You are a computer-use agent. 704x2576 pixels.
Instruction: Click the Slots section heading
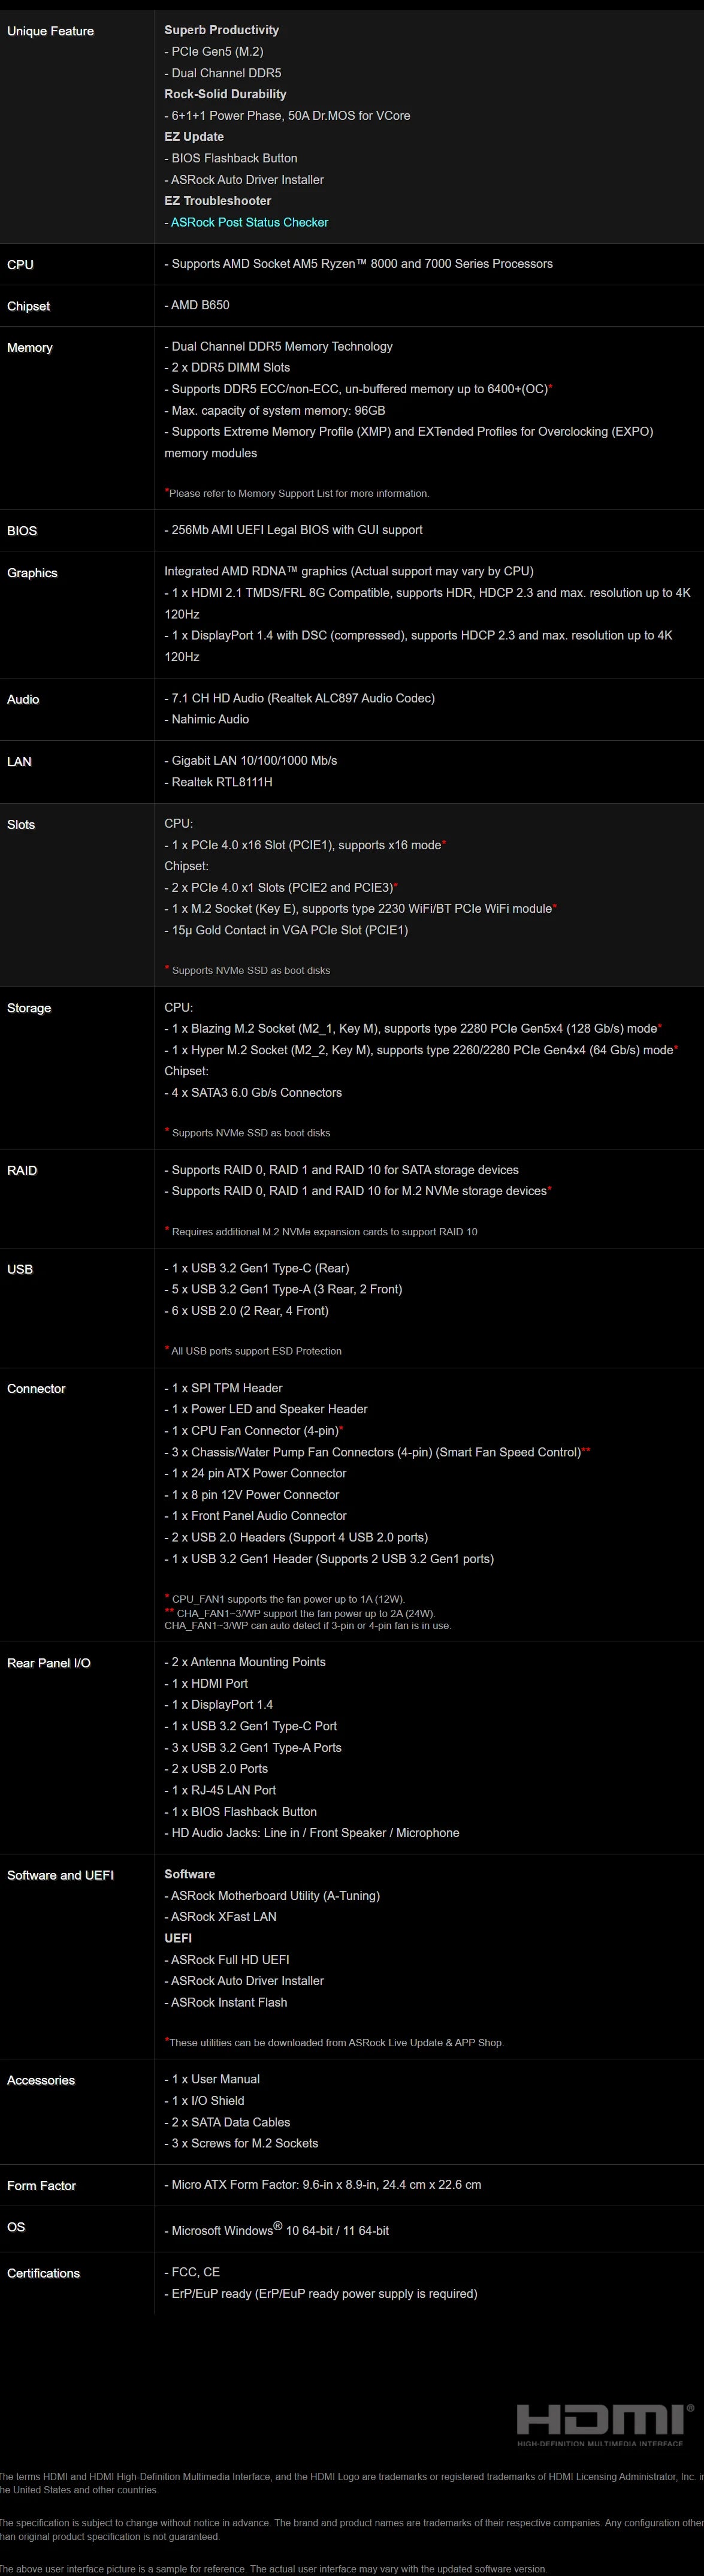point(21,825)
